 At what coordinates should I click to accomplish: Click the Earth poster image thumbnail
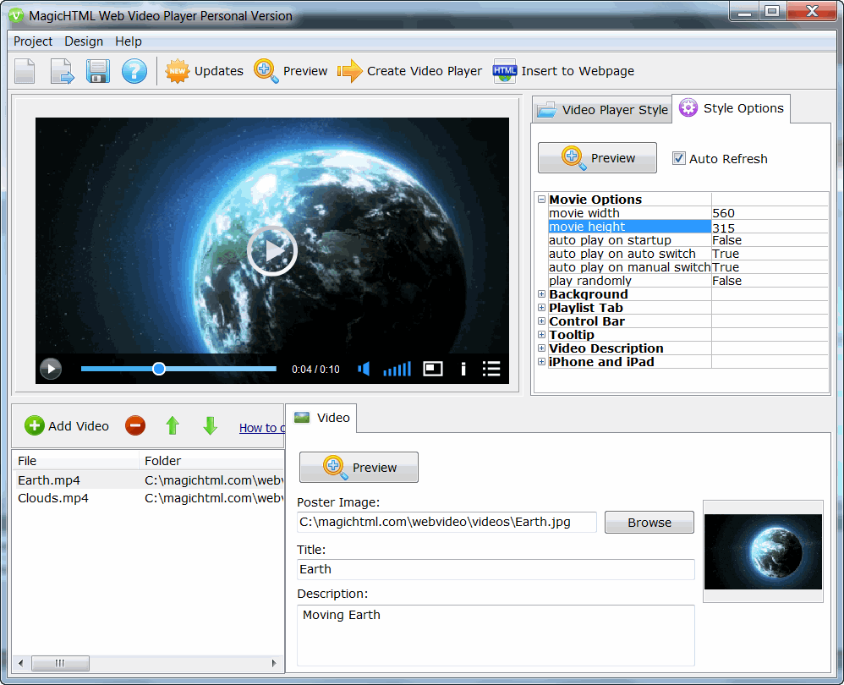(x=763, y=551)
